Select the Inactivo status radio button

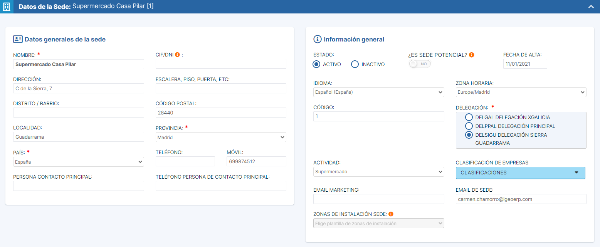[x=355, y=64]
